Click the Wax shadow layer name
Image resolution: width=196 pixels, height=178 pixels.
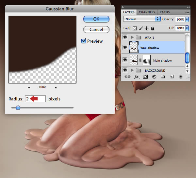click(x=150, y=48)
